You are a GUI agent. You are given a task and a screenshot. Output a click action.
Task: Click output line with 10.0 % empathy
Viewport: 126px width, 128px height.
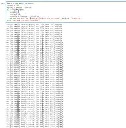click(35, 42)
